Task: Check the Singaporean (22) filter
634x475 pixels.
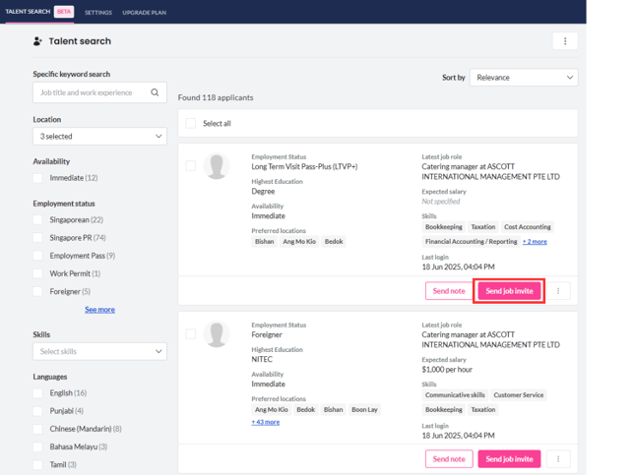Action: 37,219
